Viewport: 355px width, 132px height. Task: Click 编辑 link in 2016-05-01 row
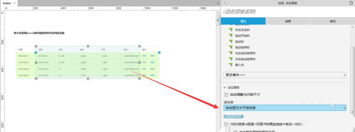(x=152, y=56)
